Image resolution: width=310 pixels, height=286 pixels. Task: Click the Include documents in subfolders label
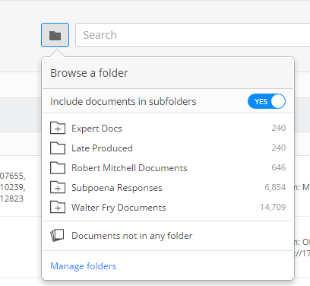123,101
